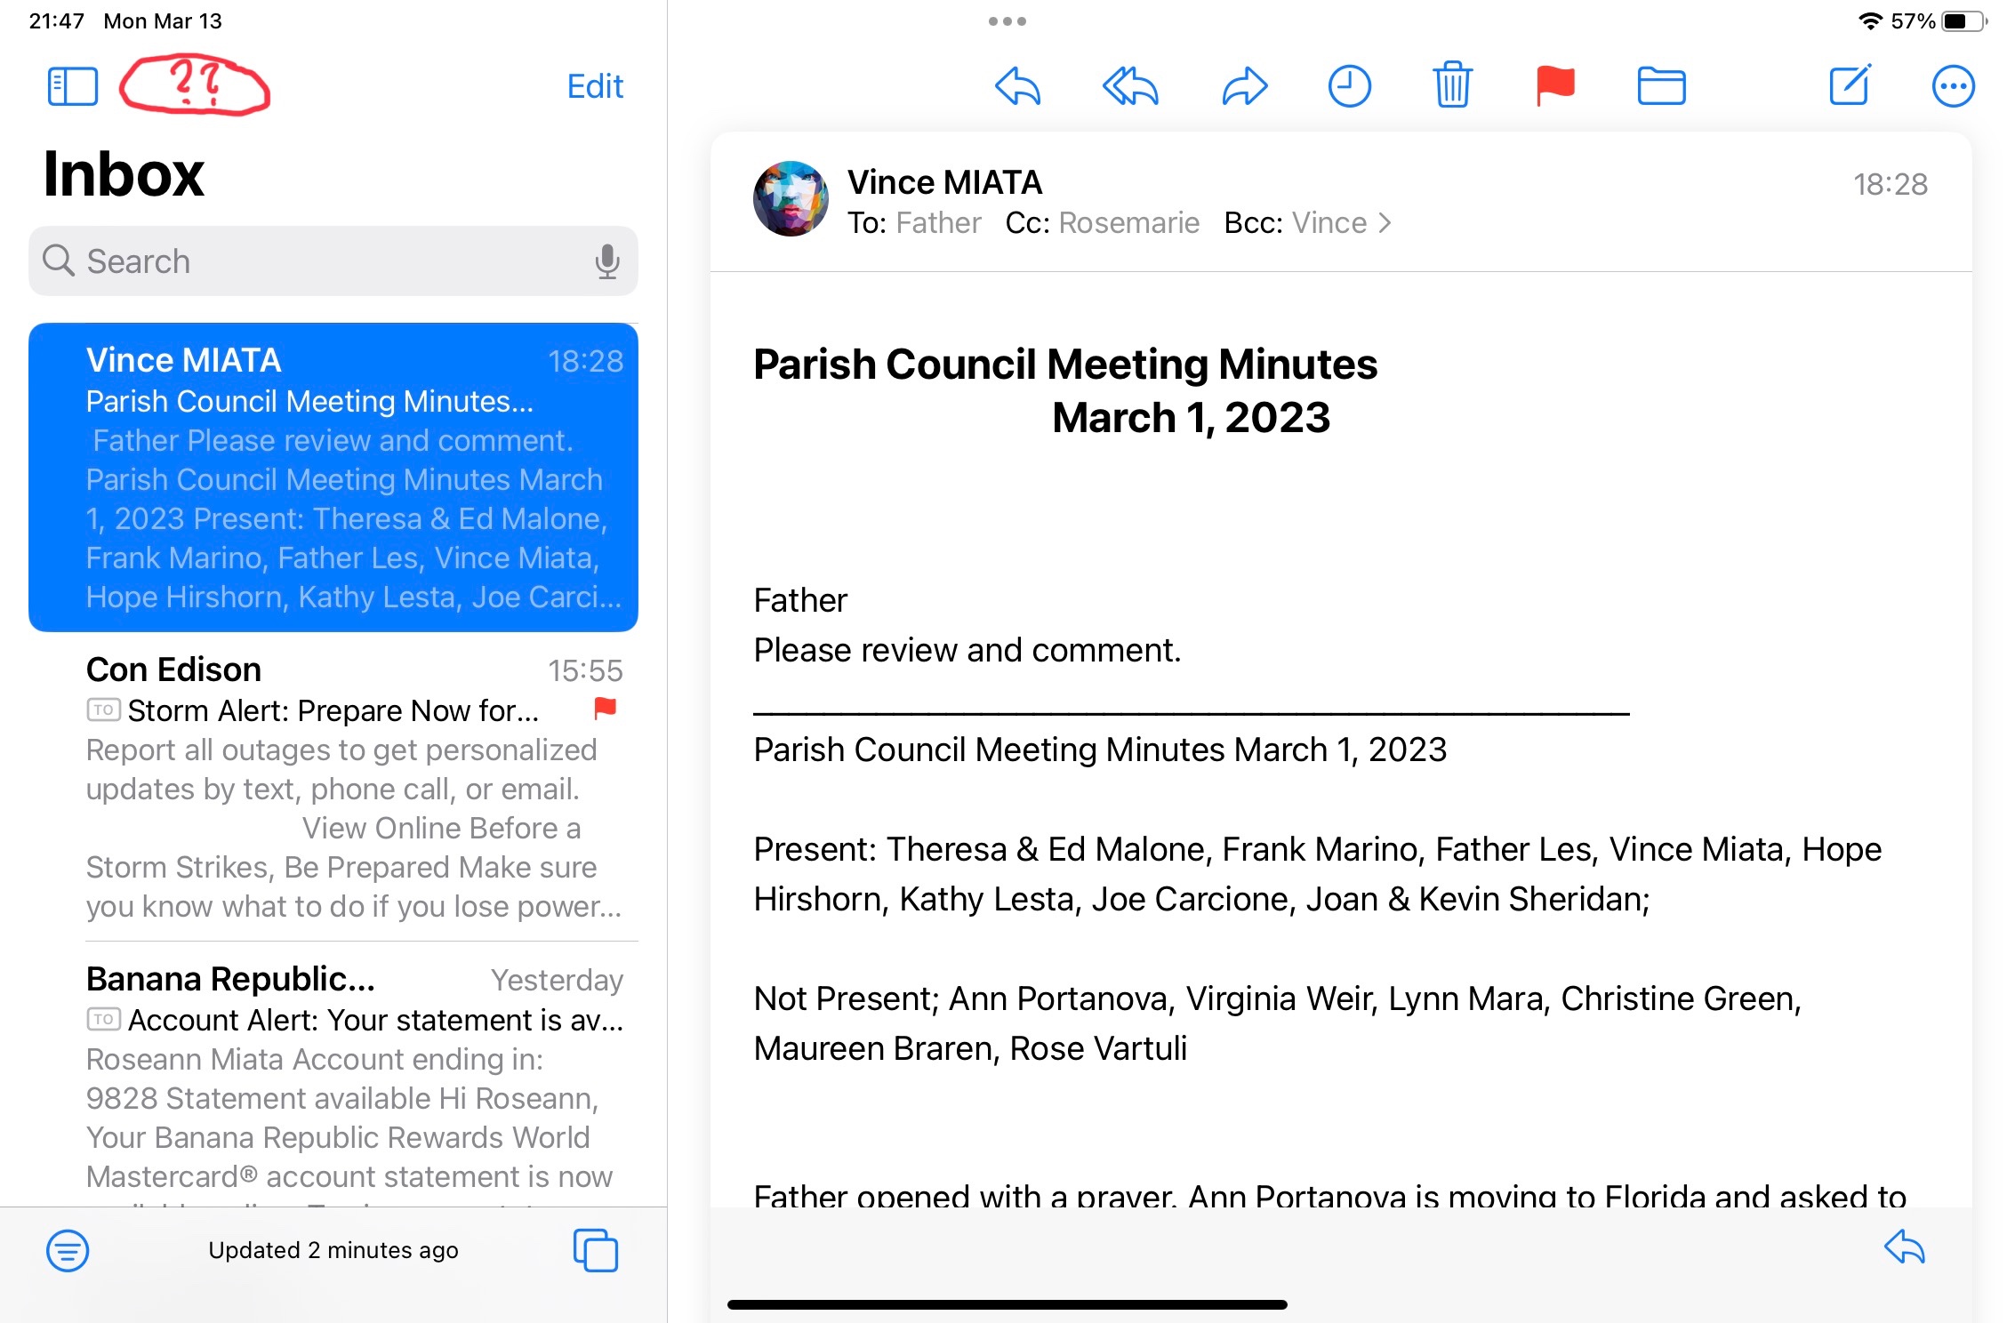Select the Vince MIATA email in list
Screen dimensions: 2015x1323
(x=333, y=477)
